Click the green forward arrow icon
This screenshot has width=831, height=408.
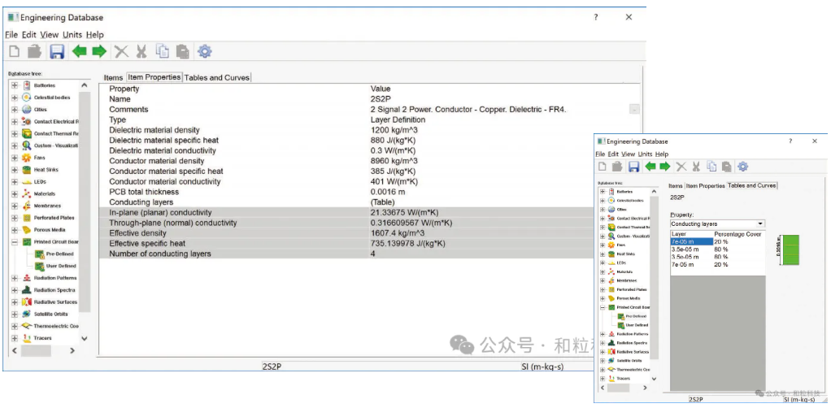[x=99, y=51]
